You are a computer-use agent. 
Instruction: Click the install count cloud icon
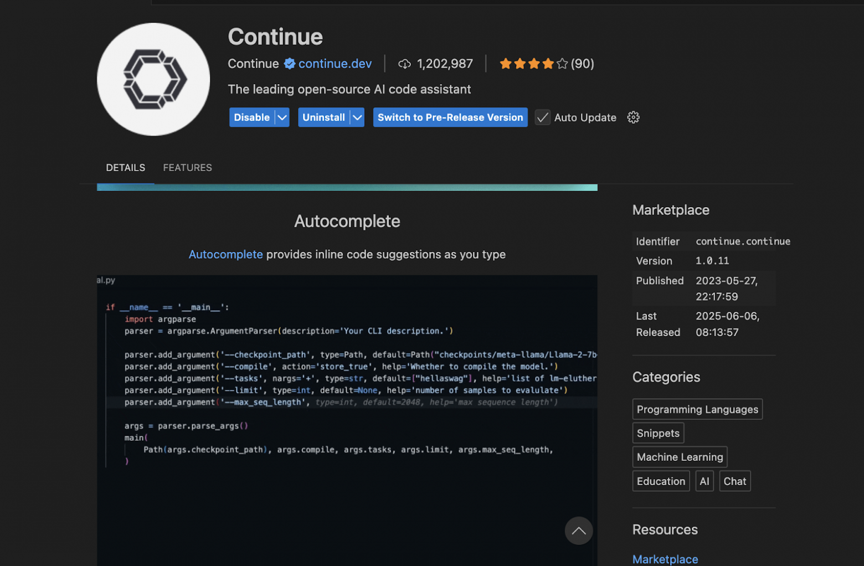(x=404, y=64)
